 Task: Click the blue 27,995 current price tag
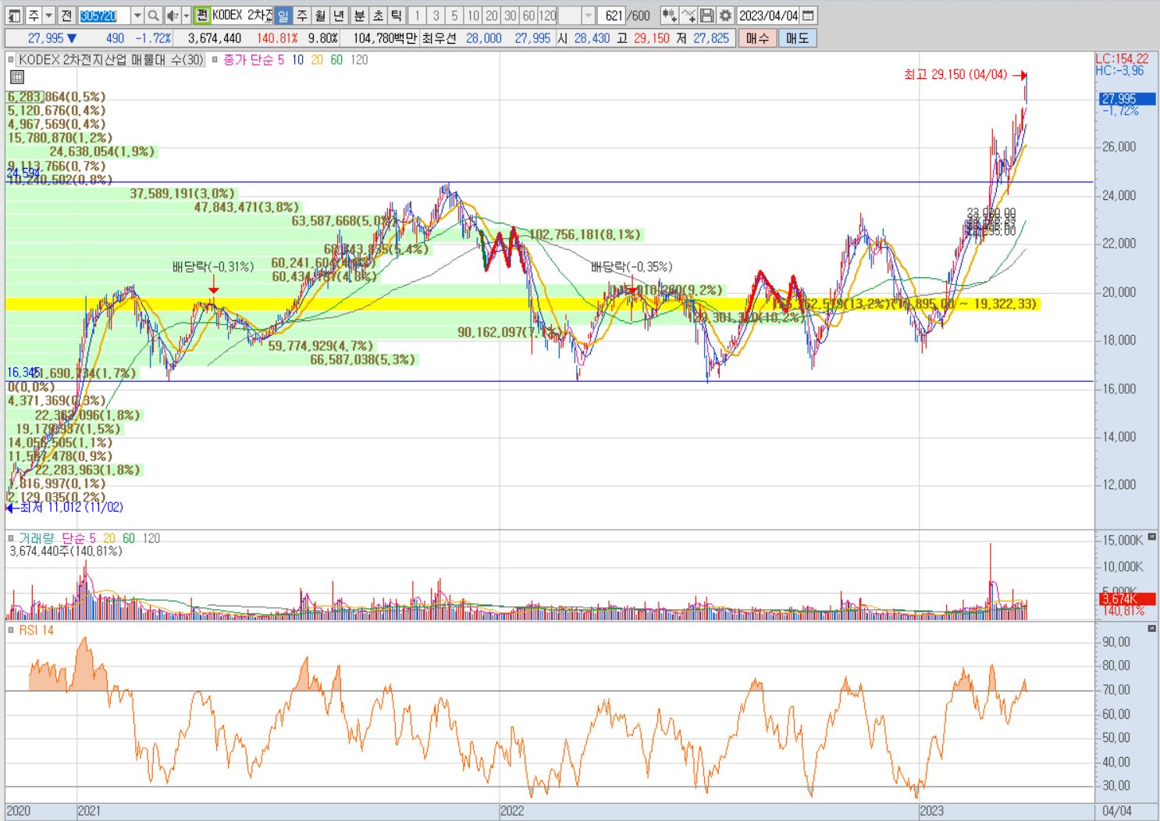(x=1128, y=98)
